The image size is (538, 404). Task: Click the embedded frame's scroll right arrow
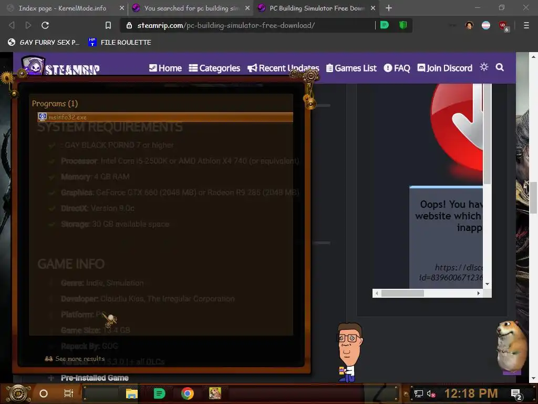tap(478, 293)
